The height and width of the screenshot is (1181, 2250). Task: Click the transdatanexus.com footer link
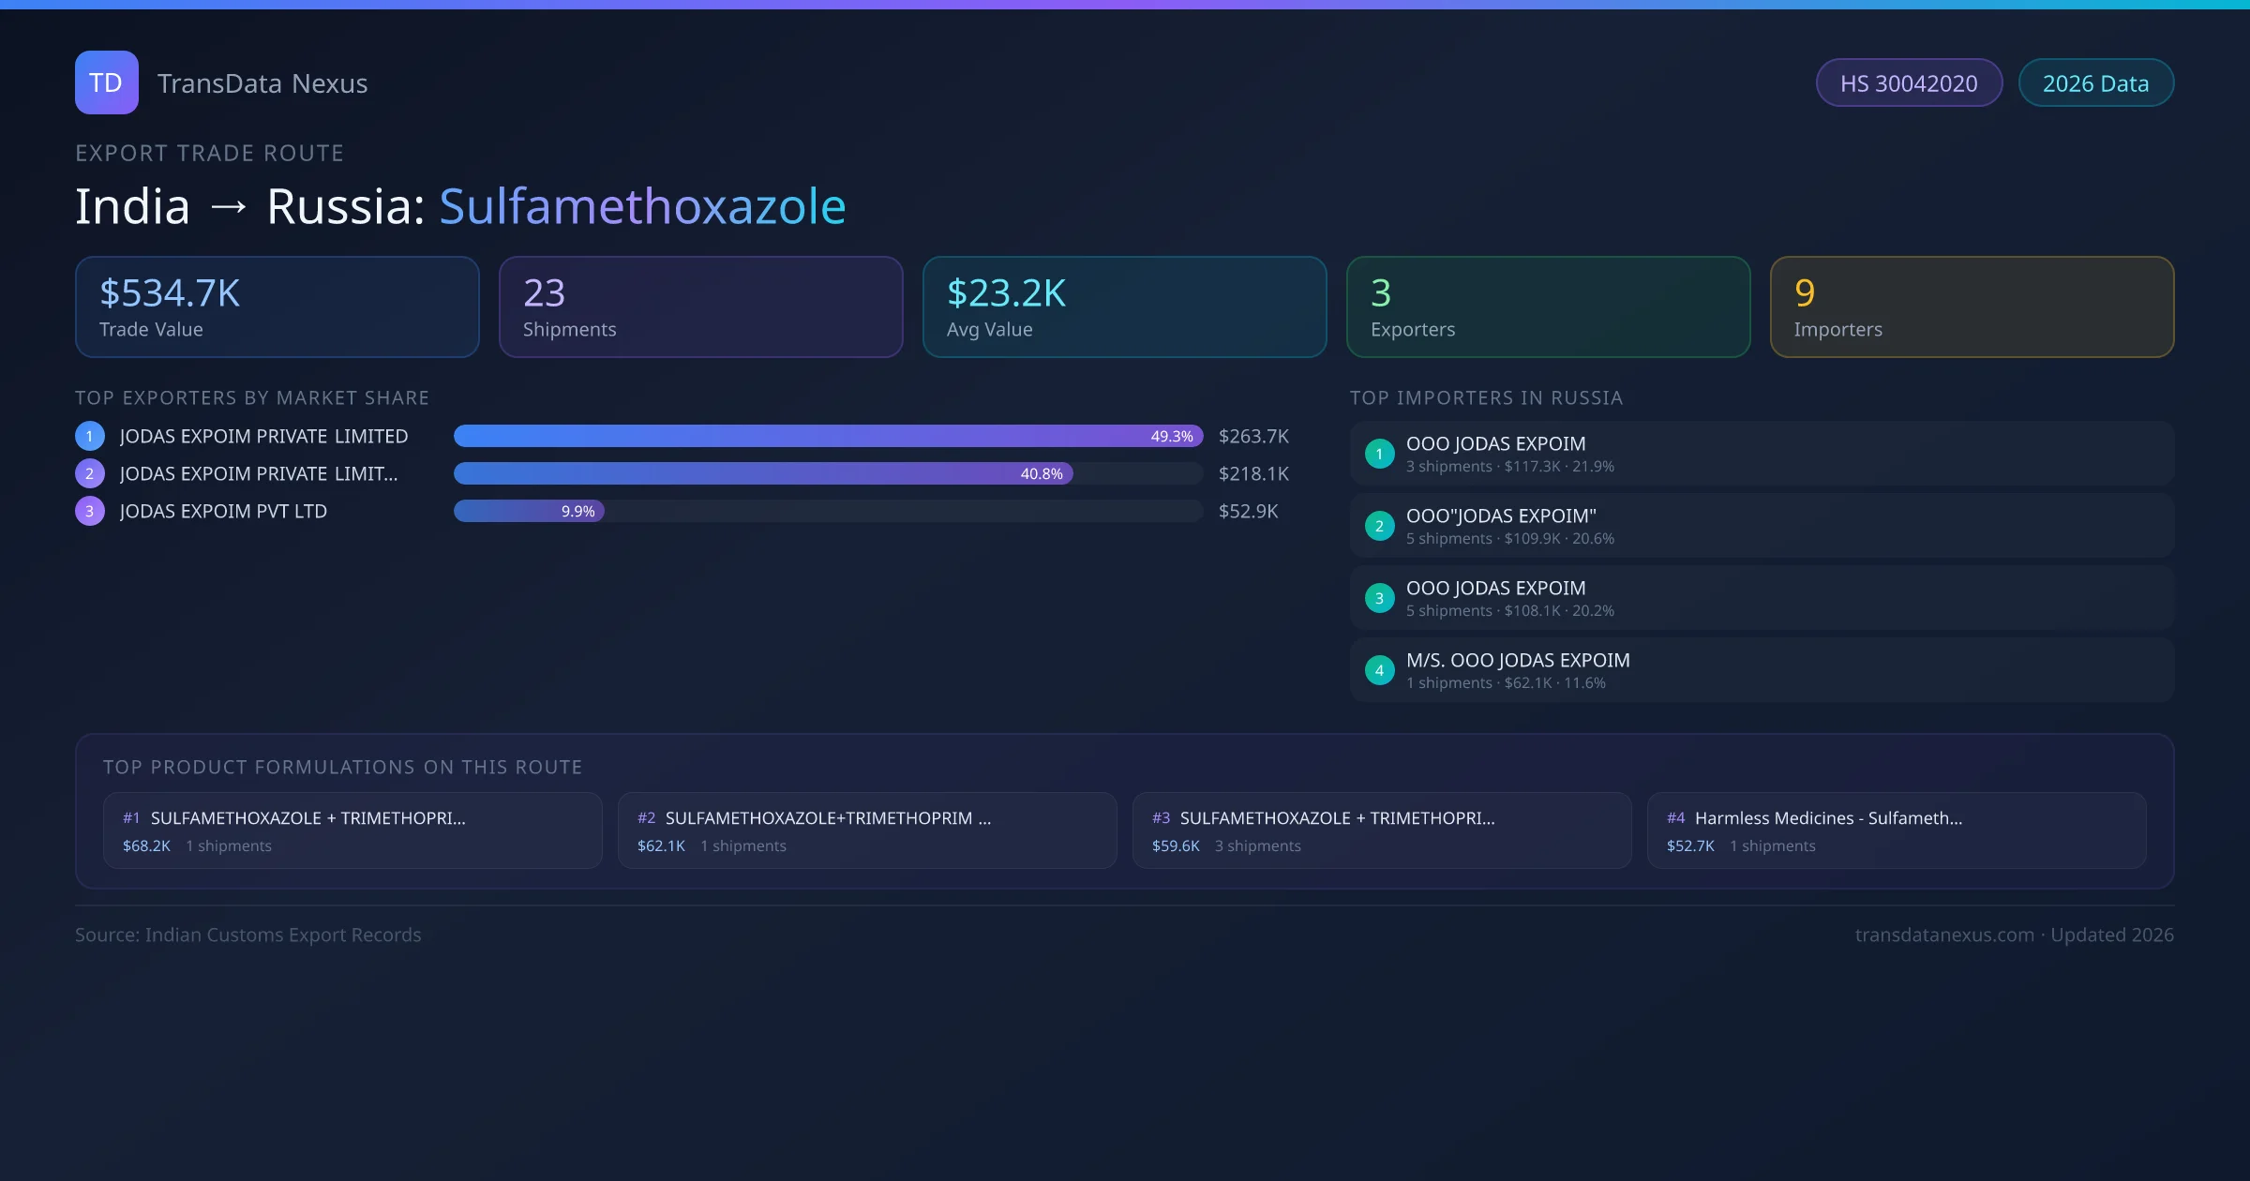1944,934
